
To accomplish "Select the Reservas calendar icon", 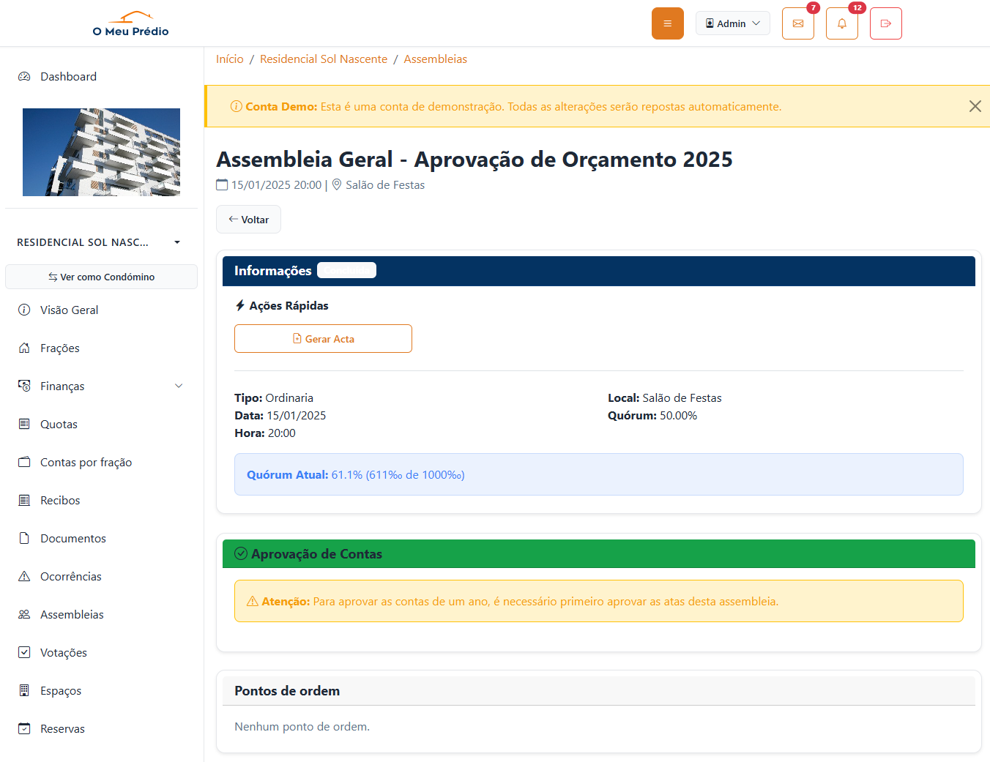I will pyautogui.click(x=24, y=728).
